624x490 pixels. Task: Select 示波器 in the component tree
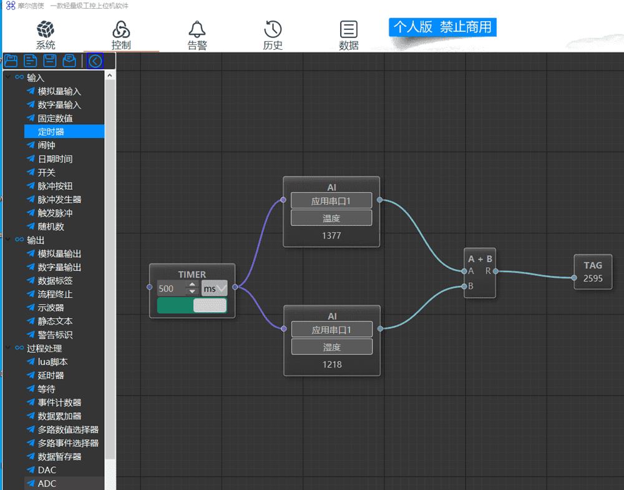51,308
